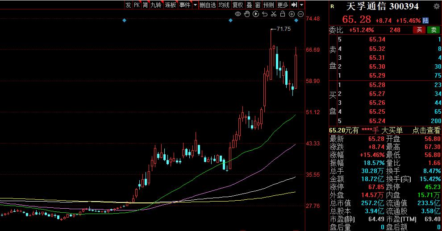Screen dimensions: 442x231
Task: Click the 叠 overlay button
Action: pos(249,5)
